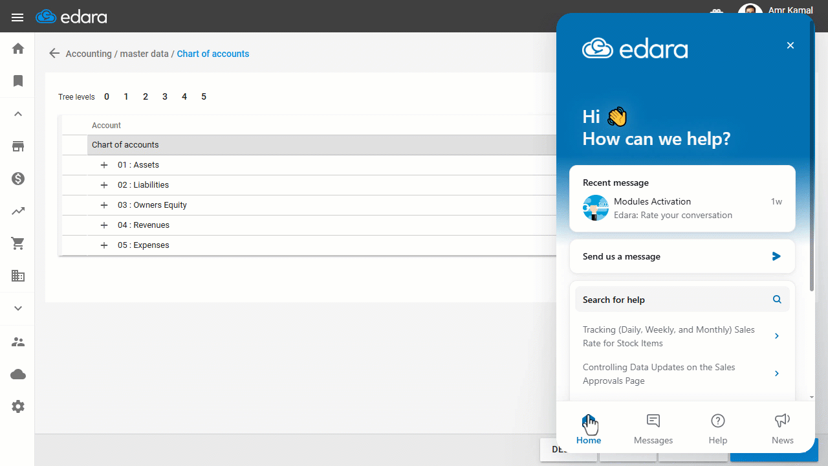Open the building company sidebar icon
828x466 pixels.
[x=18, y=276]
